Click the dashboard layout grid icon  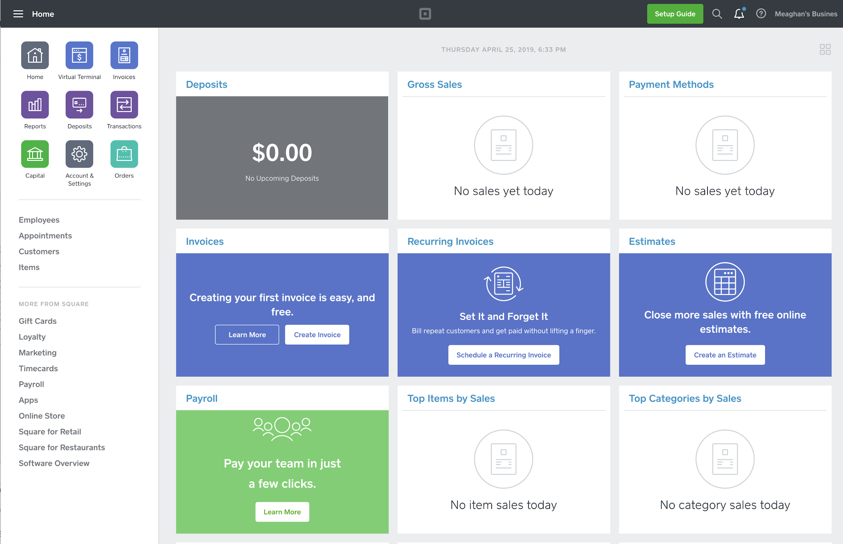[825, 50]
